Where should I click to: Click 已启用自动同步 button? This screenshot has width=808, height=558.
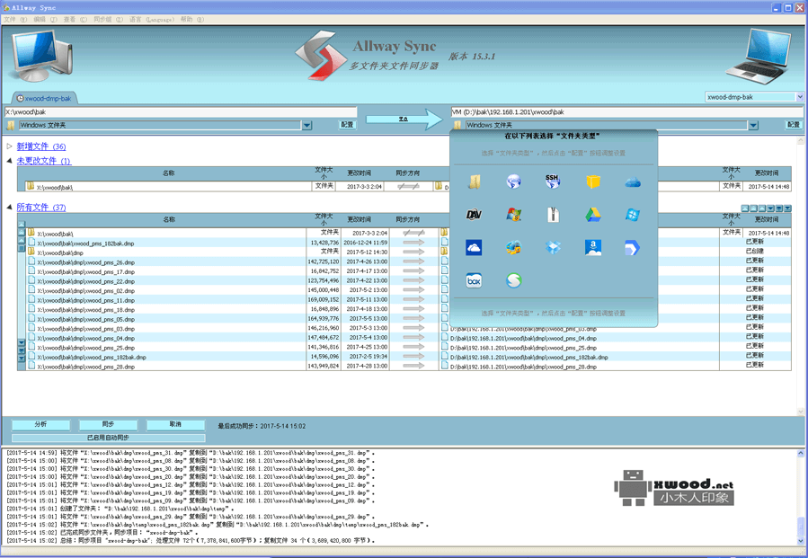point(108,438)
